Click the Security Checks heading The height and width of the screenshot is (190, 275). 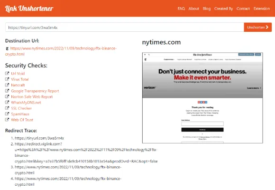click(26, 66)
